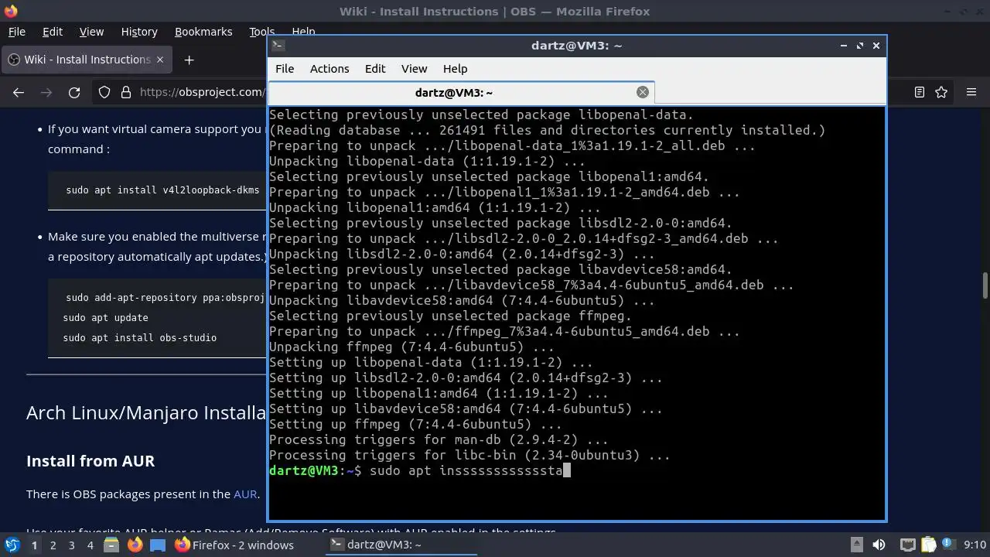This screenshot has width=990, height=557.
Task: Switch to workspace 1
Action: coord(34,545)
